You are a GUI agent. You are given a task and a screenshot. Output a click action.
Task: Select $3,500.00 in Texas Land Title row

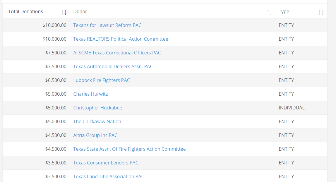[56, 176]
